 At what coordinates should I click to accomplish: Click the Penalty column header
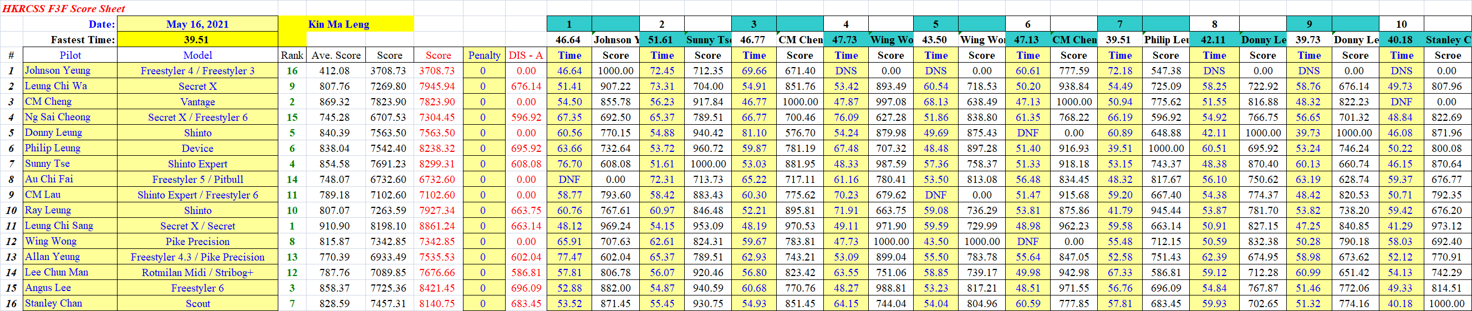coord(483,55)
